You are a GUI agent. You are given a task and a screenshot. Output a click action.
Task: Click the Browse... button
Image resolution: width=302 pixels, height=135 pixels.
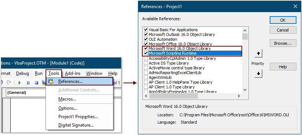click(x=283, y=43)
